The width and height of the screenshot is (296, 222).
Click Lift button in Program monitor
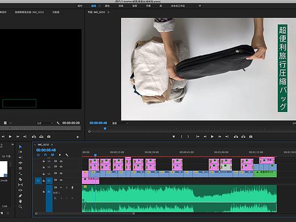click(x=236, y=137)
